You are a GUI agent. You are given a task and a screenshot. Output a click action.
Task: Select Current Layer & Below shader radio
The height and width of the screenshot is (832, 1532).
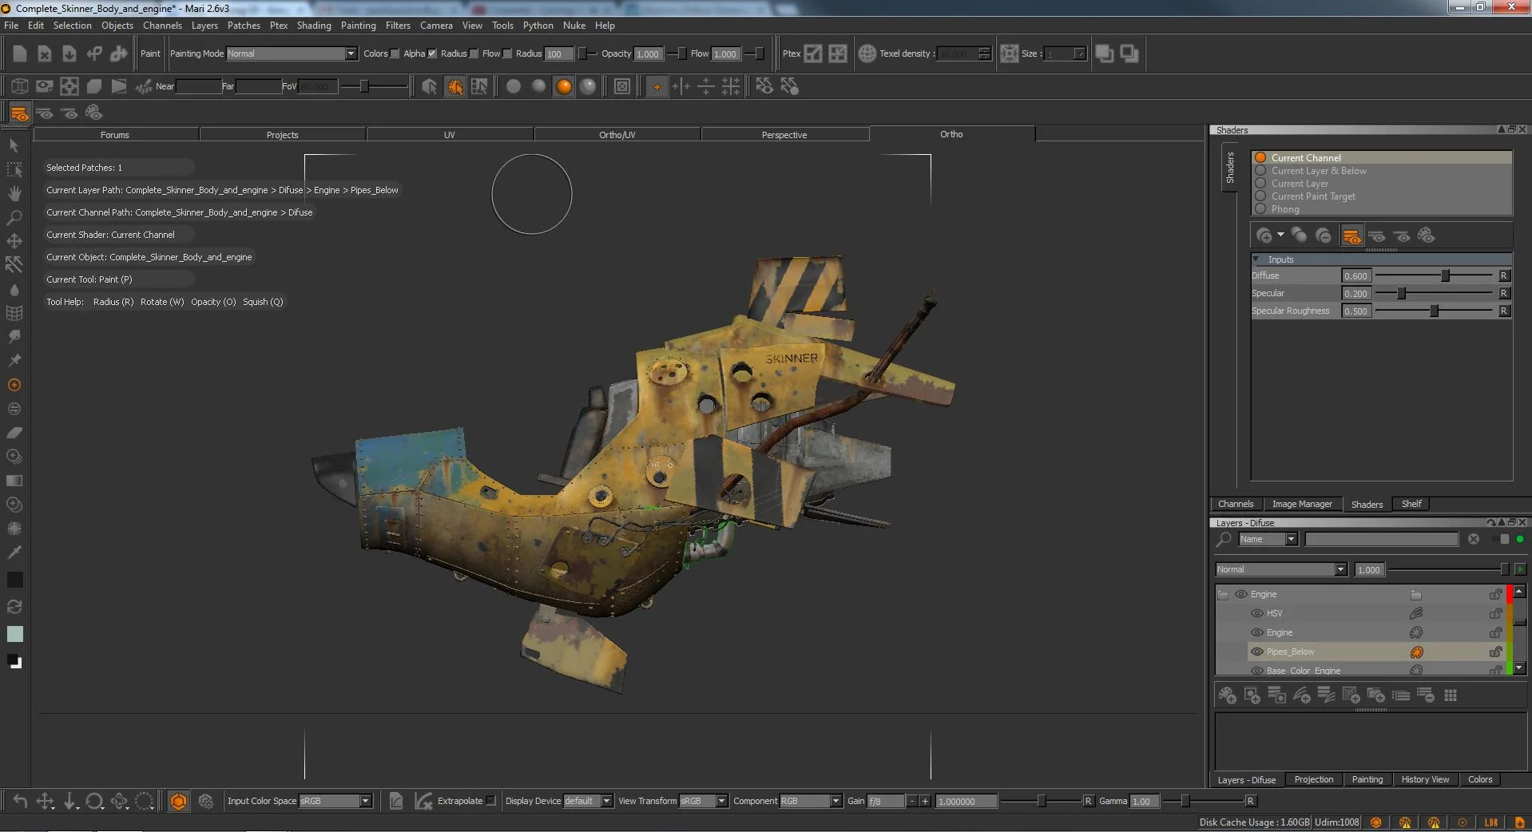[1260, 171]
